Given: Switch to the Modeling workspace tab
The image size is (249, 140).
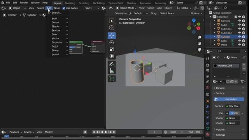Looking at the screenshot, I should pyautogui.click(x=70, y=3).
